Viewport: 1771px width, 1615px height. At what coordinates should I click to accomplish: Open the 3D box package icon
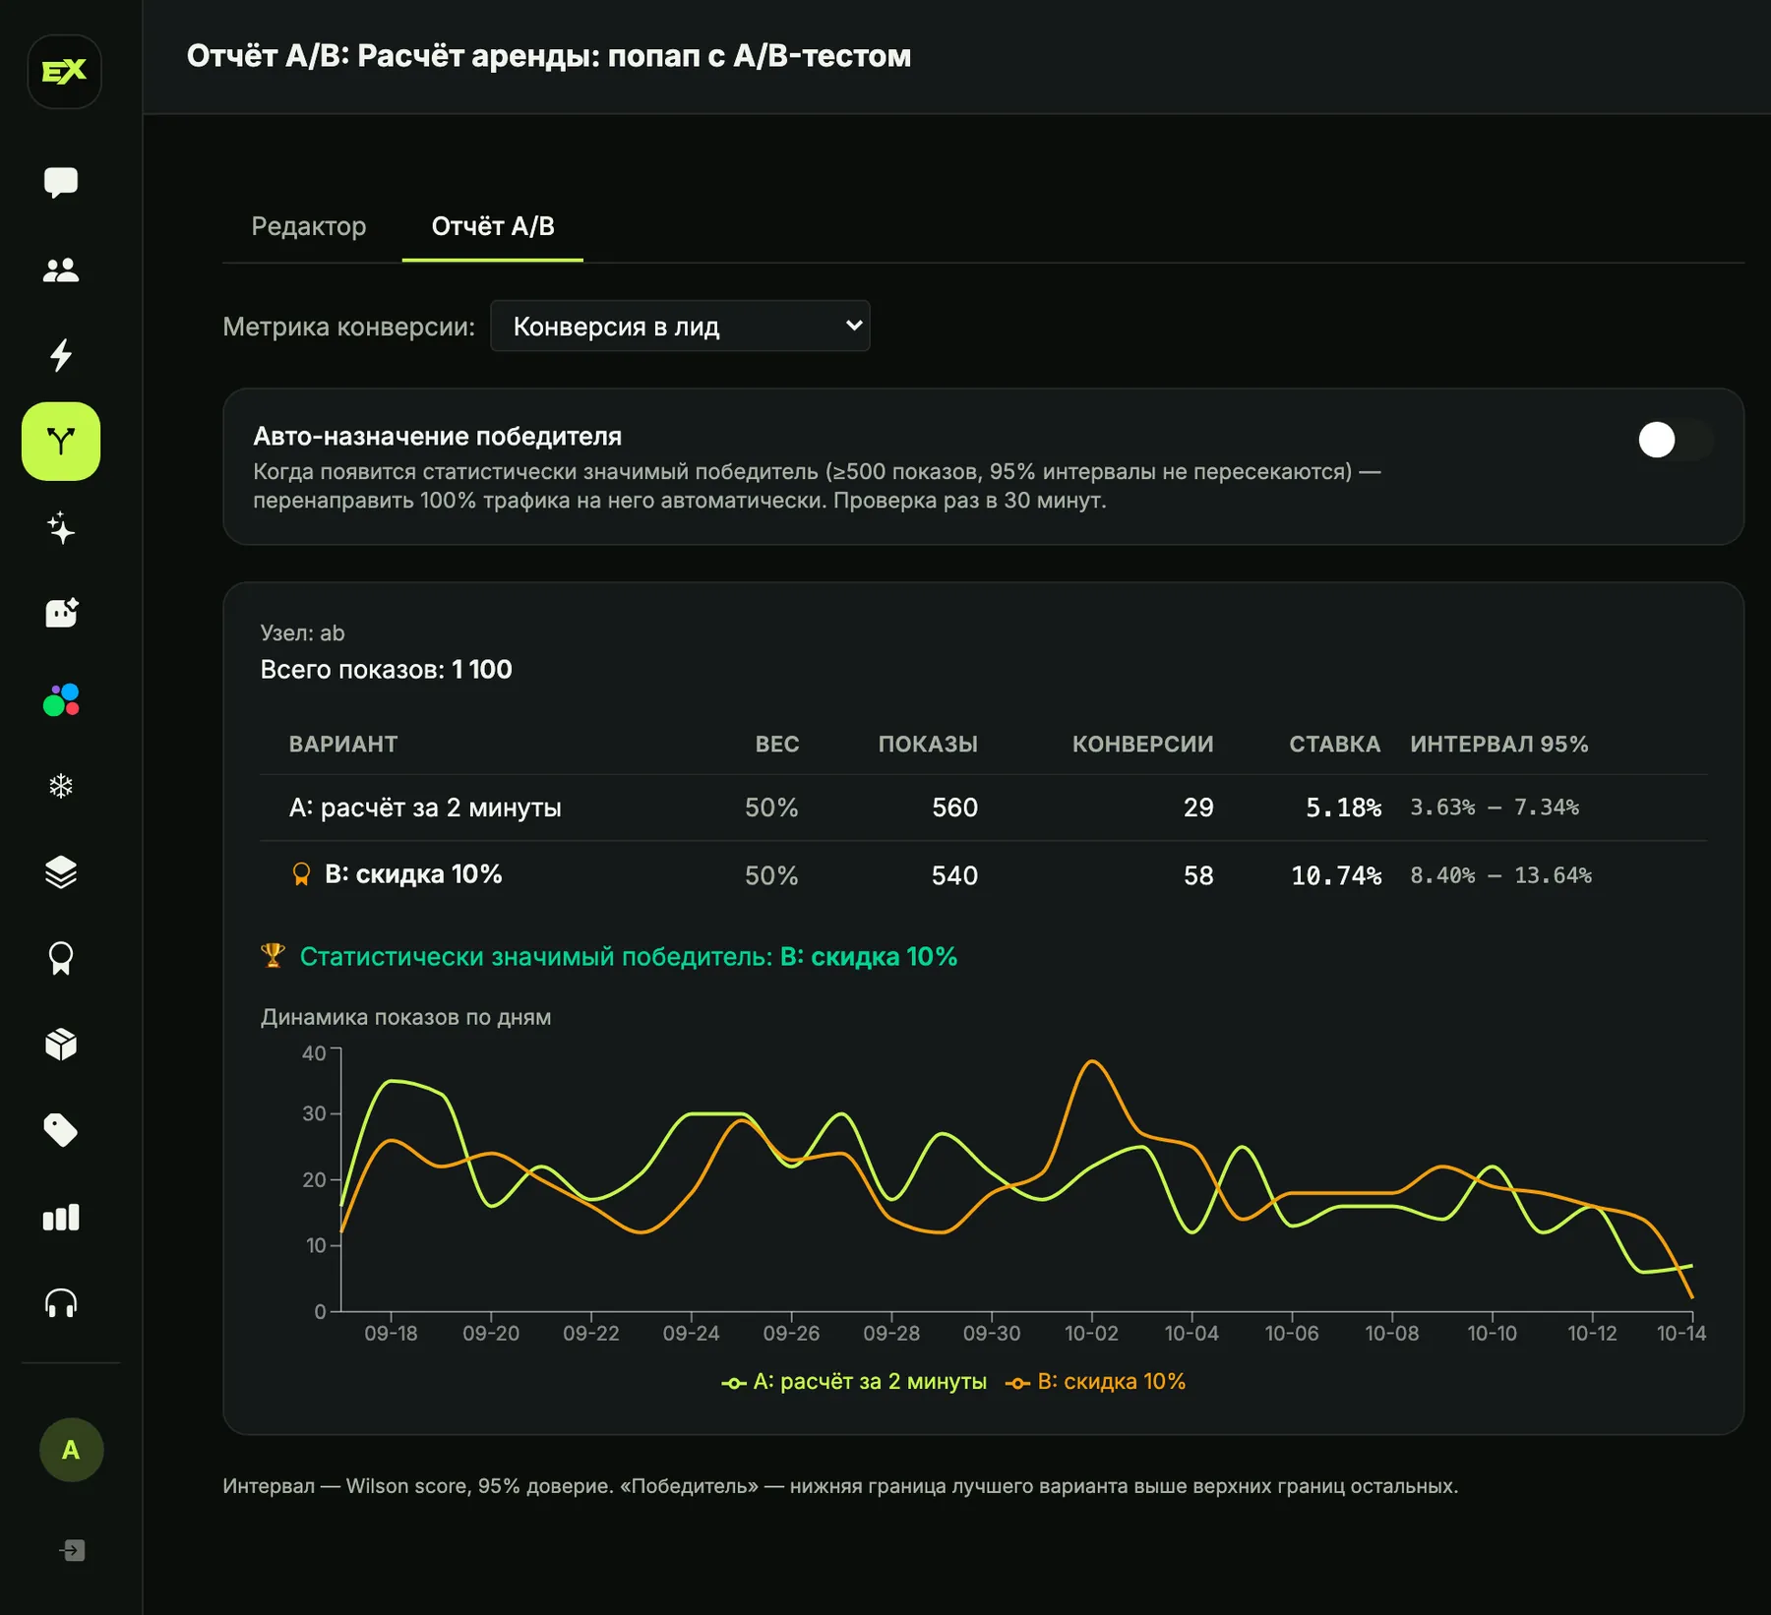click(x=61, y=1045)
